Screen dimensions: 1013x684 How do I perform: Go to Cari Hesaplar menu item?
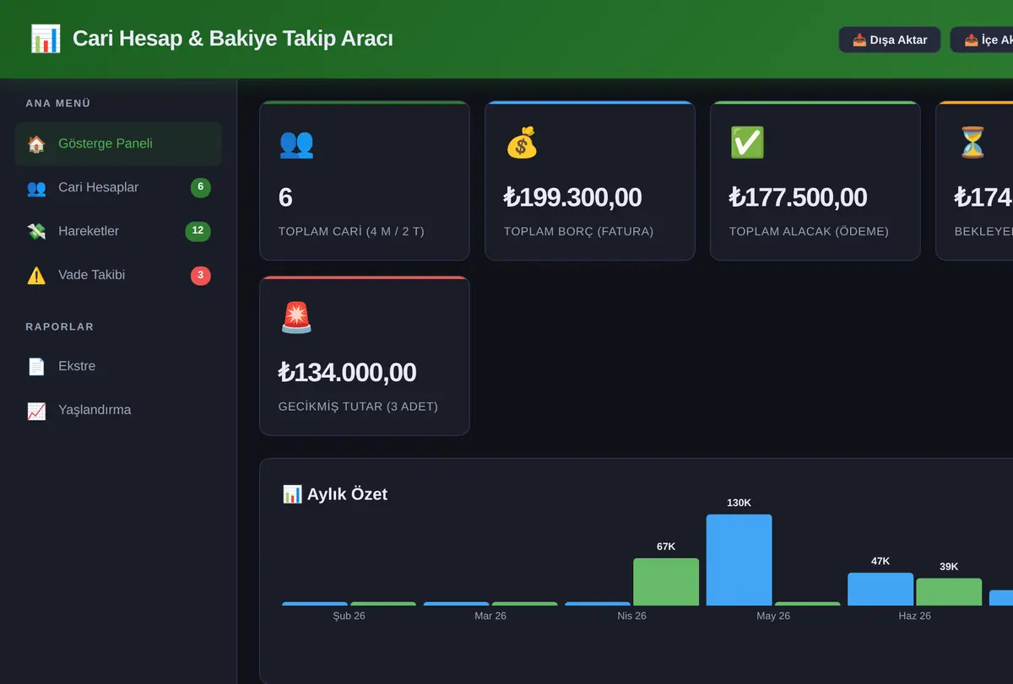point(118,188)
